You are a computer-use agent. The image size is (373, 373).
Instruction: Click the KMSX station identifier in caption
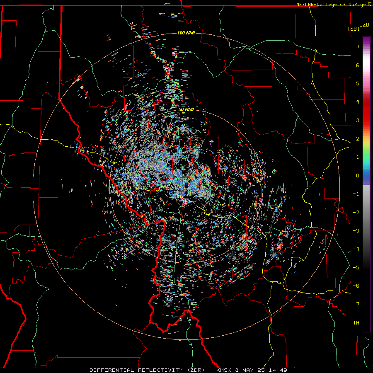[x=225, y=370]
